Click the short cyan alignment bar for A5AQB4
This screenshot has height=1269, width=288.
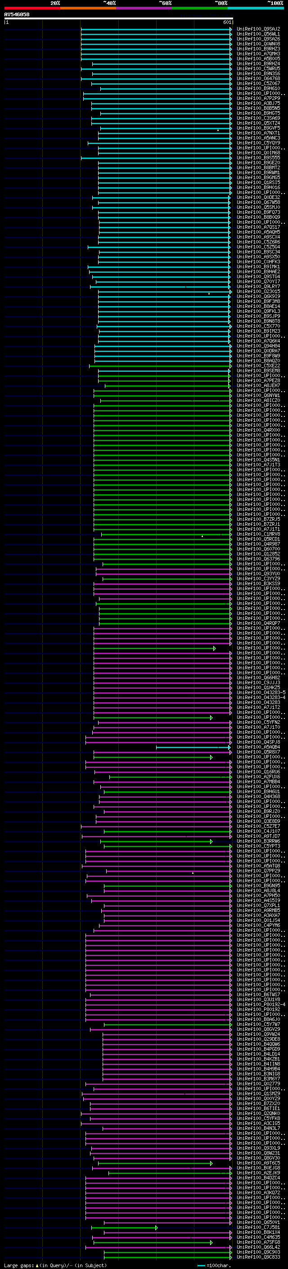coord(193,747)
